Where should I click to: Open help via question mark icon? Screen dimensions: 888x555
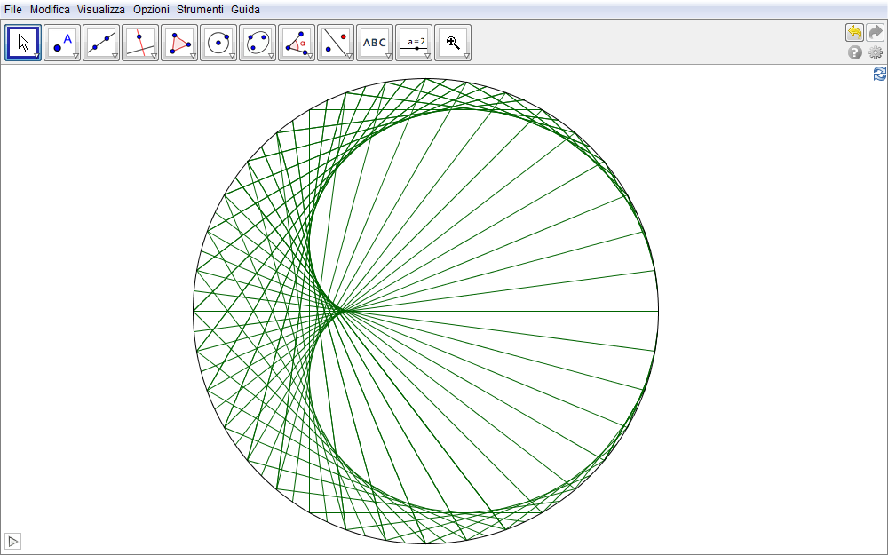854,52
